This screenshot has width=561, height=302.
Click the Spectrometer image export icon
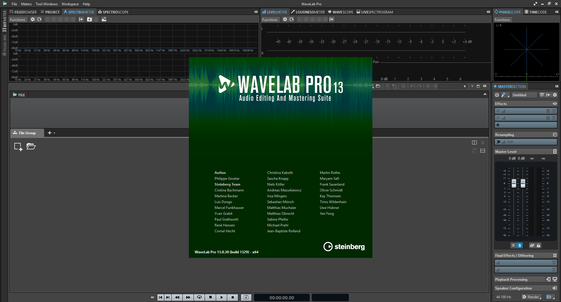coord(104,19)
